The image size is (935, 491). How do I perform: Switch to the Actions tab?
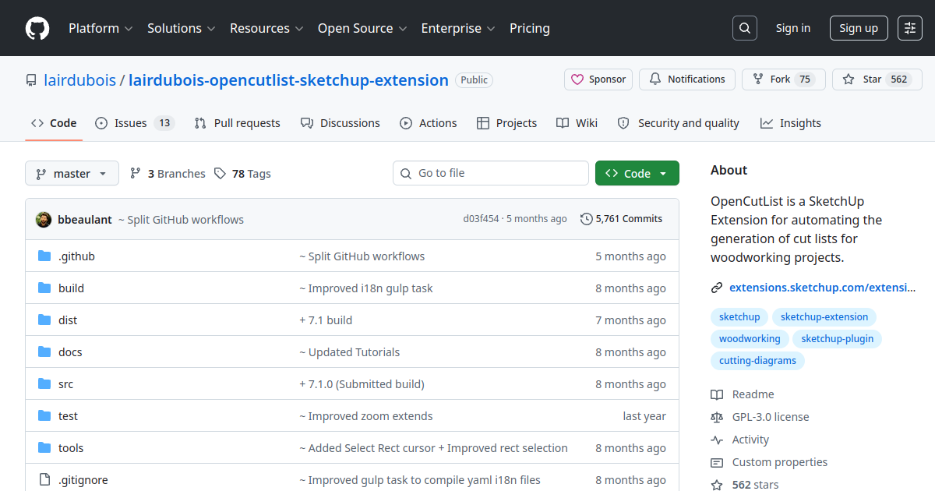pyautogui.click(x=429, y=123)
